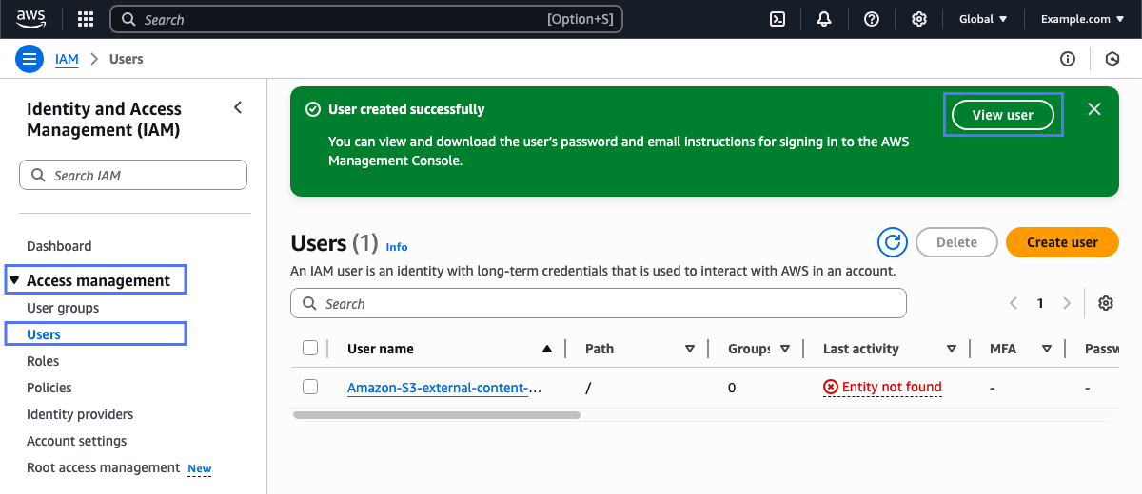1142x494 pixels.
Task: Dismiss the success banner with the X
Action: [1094, 109]
